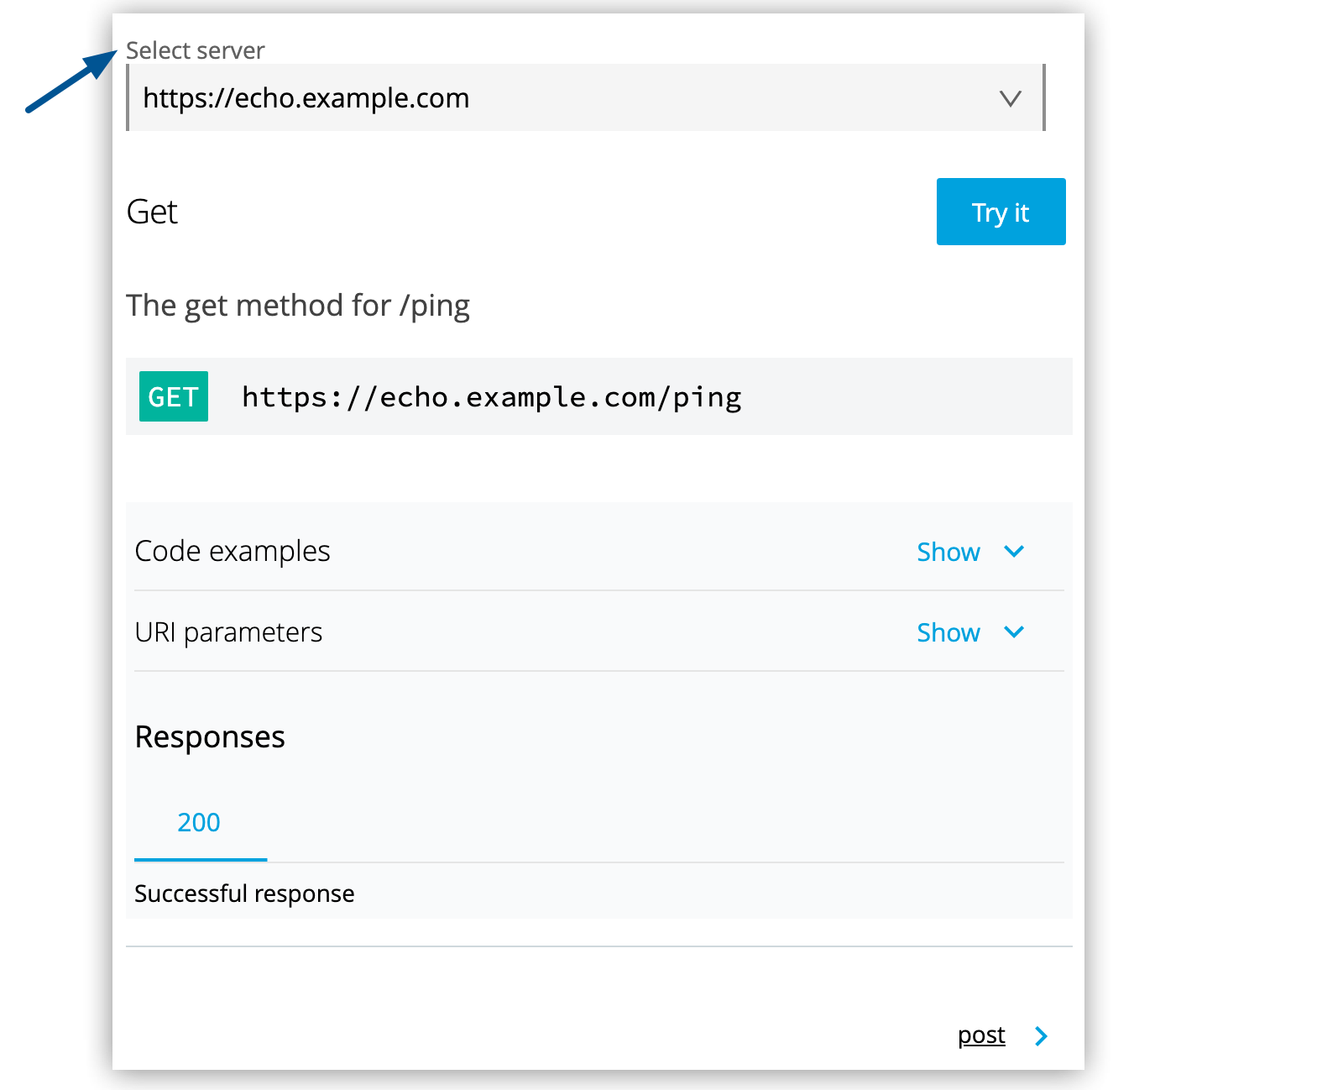Expand the Code examples section

pos(948,552)
